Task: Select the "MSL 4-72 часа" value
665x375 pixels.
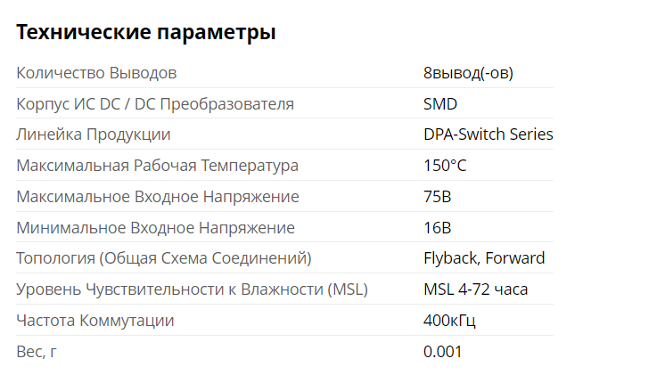Action: tap(475, 289)
